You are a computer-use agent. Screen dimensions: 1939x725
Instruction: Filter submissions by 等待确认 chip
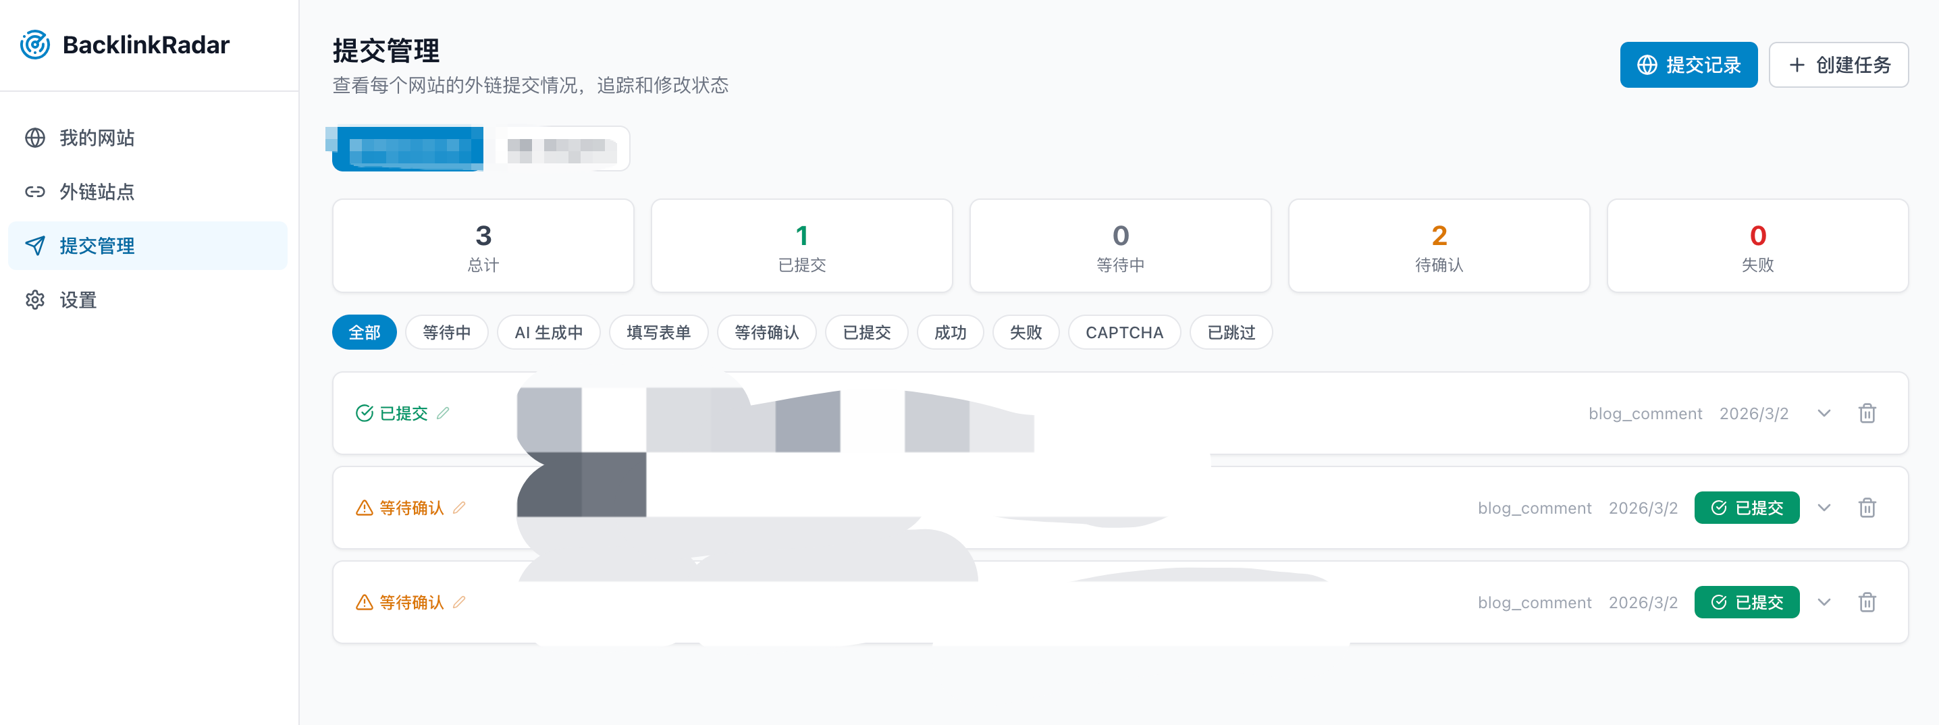tap(766, 332)
